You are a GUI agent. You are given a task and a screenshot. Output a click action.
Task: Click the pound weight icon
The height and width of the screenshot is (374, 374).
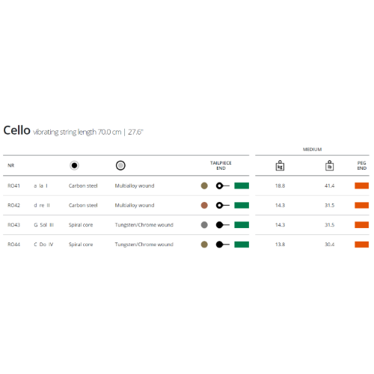click(x=329, y=165)
